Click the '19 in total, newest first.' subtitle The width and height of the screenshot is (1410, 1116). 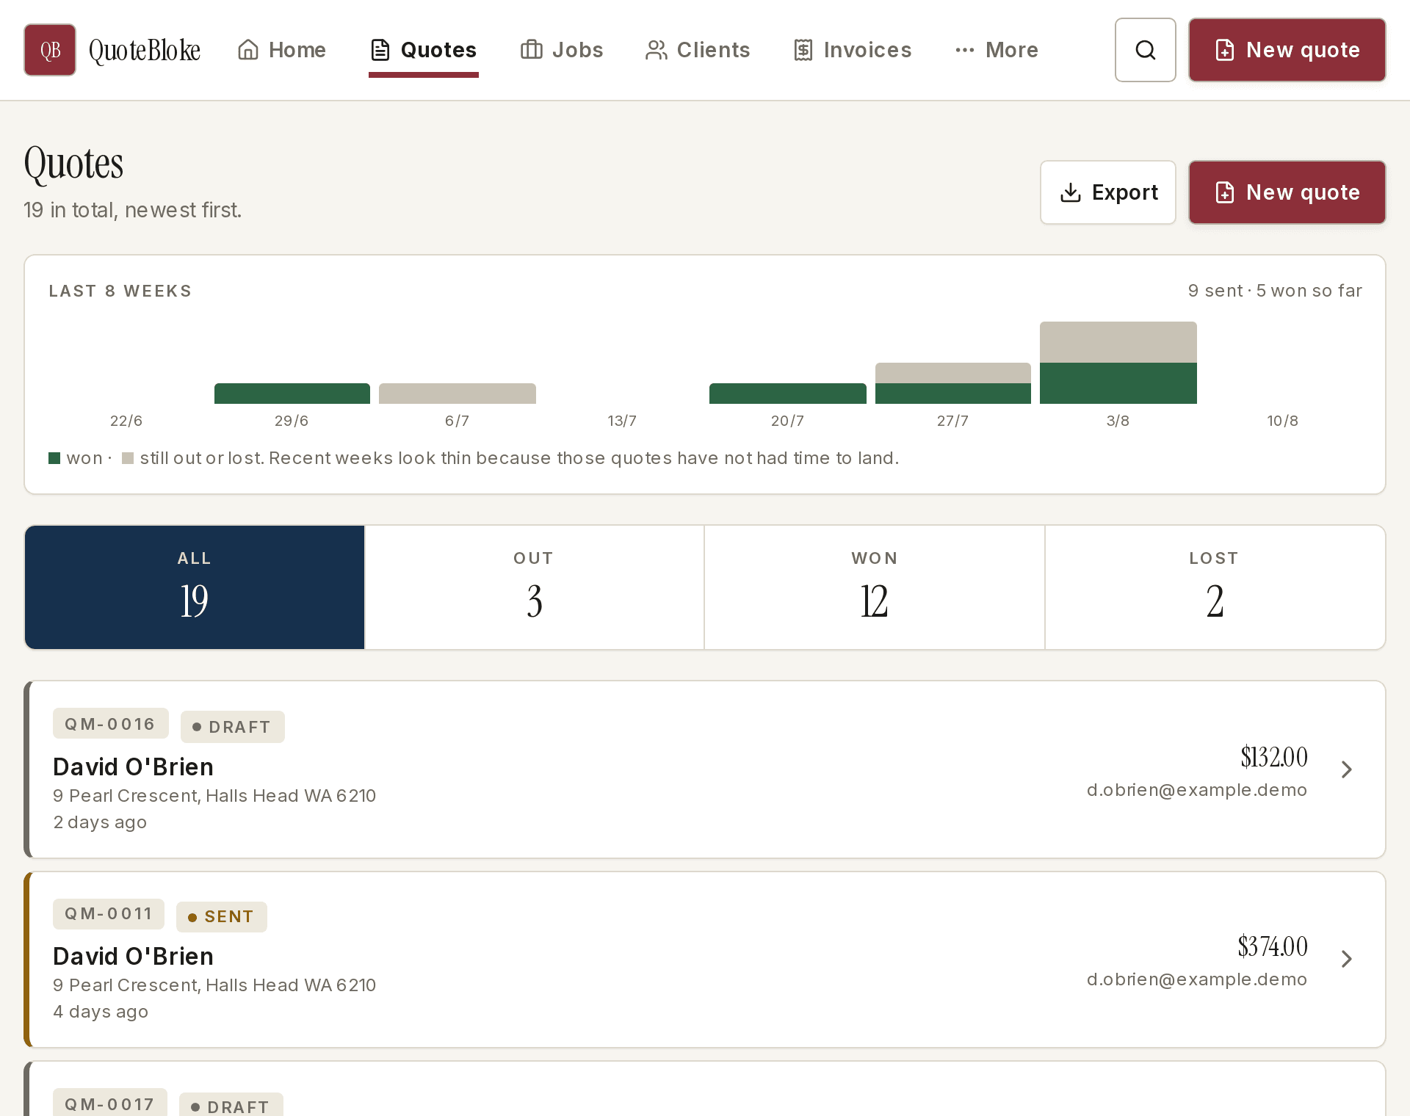click(133, 210)
